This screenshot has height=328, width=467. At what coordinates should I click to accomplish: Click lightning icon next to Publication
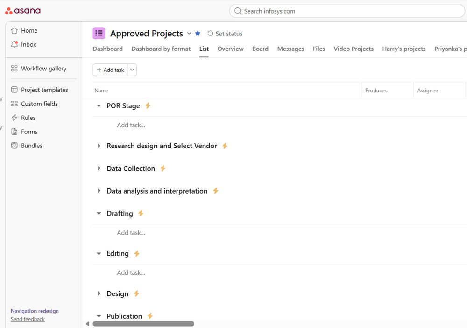(150, 316)
